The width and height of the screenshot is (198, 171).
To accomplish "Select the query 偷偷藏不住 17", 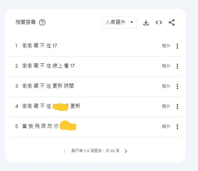I will tap(40, 46).
